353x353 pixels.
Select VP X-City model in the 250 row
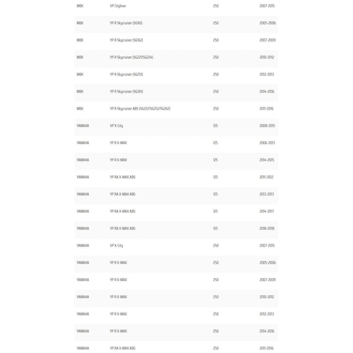click(x=116, y=245)
